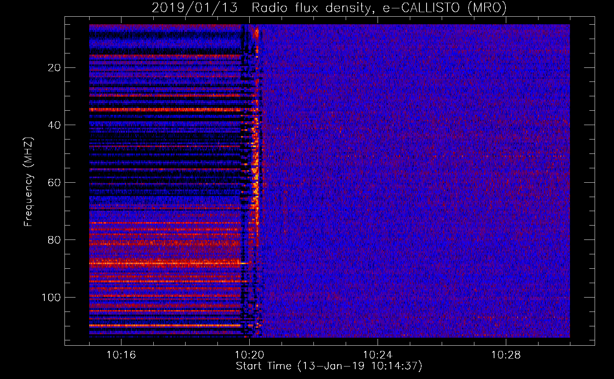The height and width of the screenshot is (379, 614).
Task: Click the 10:24 time tick label
Action: point(378,355)
